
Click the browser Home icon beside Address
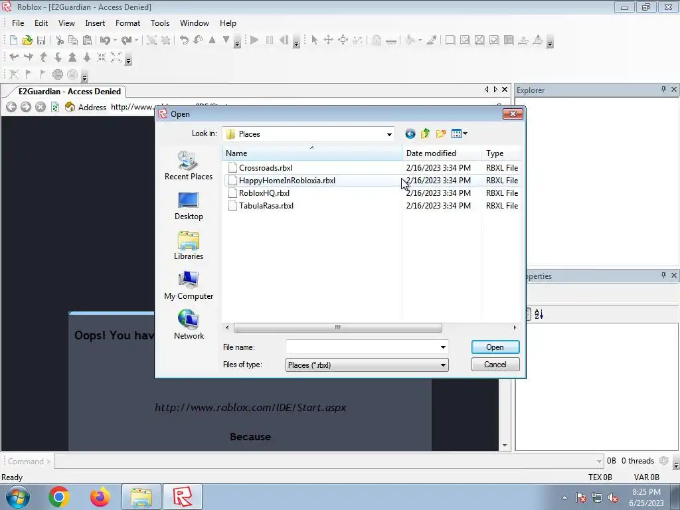[70, 107]
